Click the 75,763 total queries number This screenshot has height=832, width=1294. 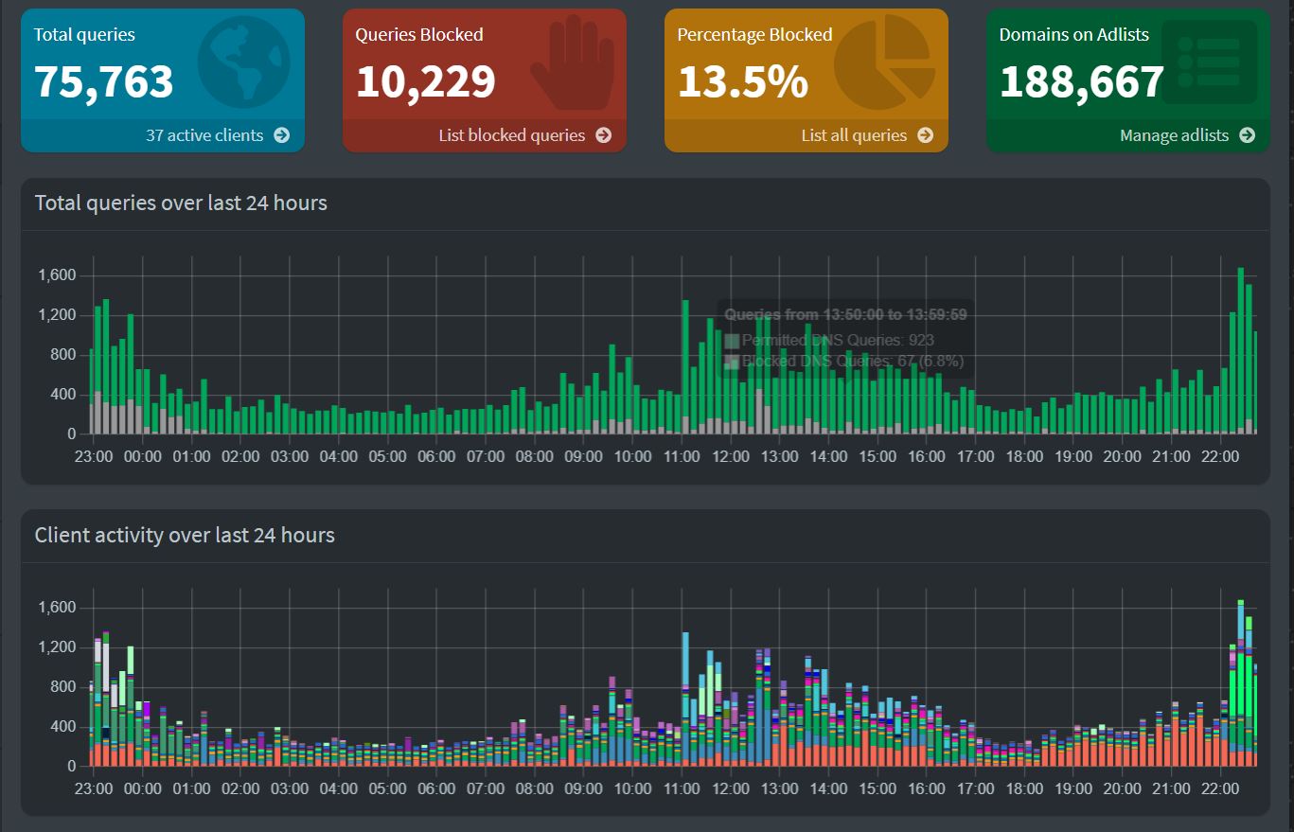(104, 81)
